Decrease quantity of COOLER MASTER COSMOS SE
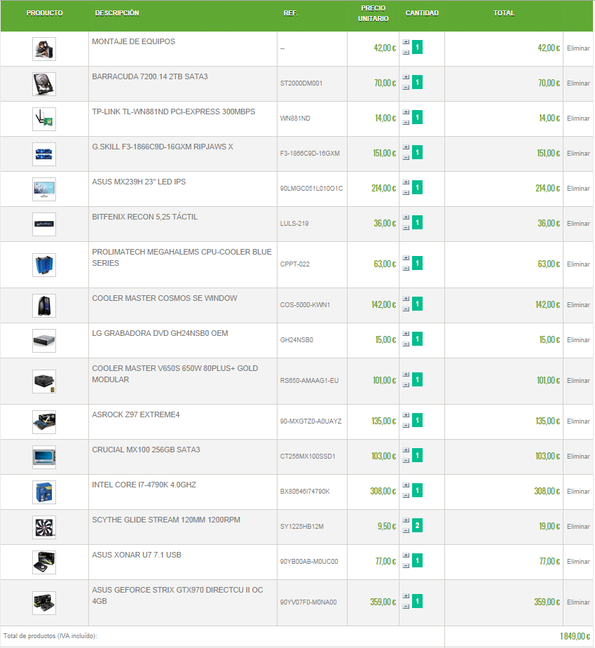The width and height of the screenshot is (595, 648). (406, 309)
